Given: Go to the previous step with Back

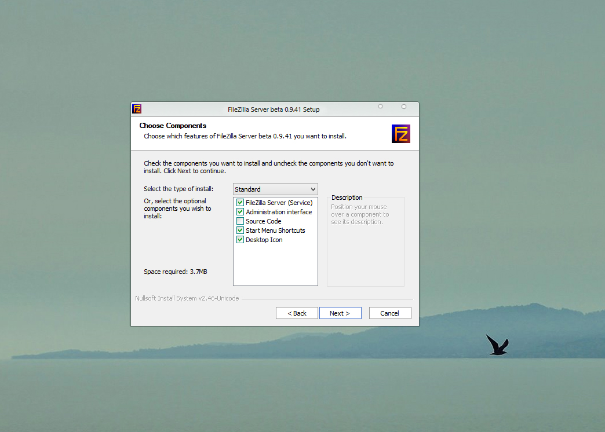Looking at the screenshot, I should (297, 313).
